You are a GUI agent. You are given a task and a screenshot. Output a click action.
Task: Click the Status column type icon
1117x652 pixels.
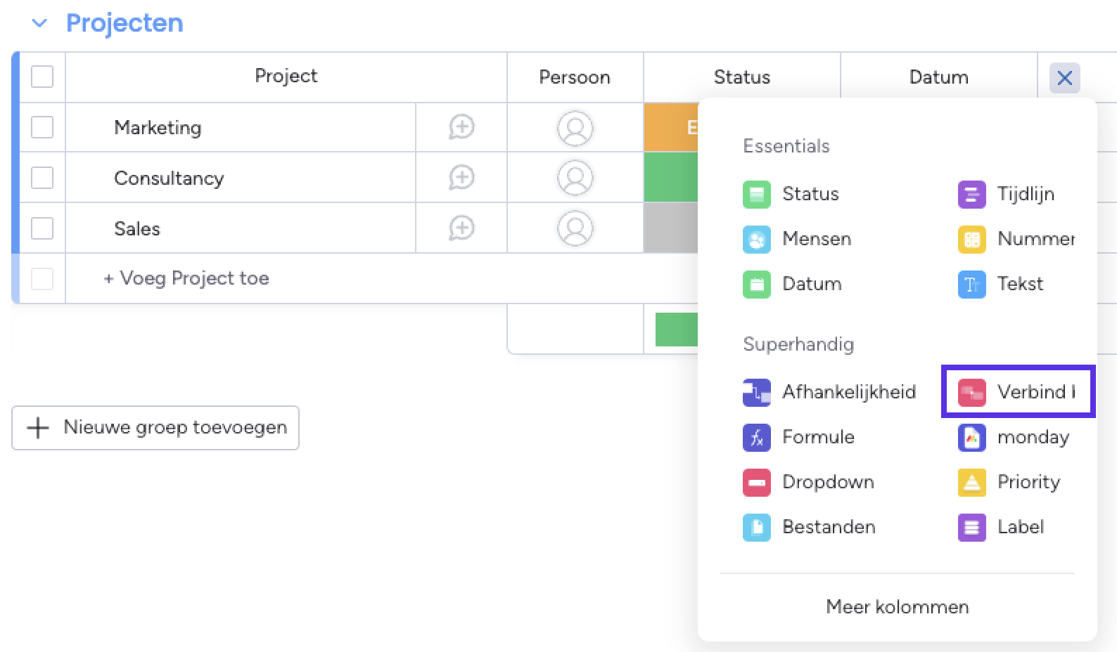pos(756,194)
